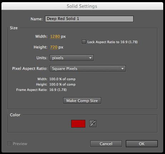Open the Pixel Aspect Ratio Square Pixels menu
The height and width of the screenshot is (154, 165).
coord(87,68)
